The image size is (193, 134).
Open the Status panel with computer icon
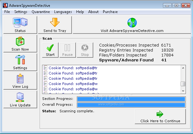coord(20,25)
